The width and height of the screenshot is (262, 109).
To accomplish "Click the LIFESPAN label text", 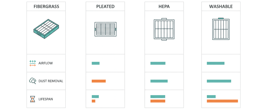I will (x=46, y=99).
